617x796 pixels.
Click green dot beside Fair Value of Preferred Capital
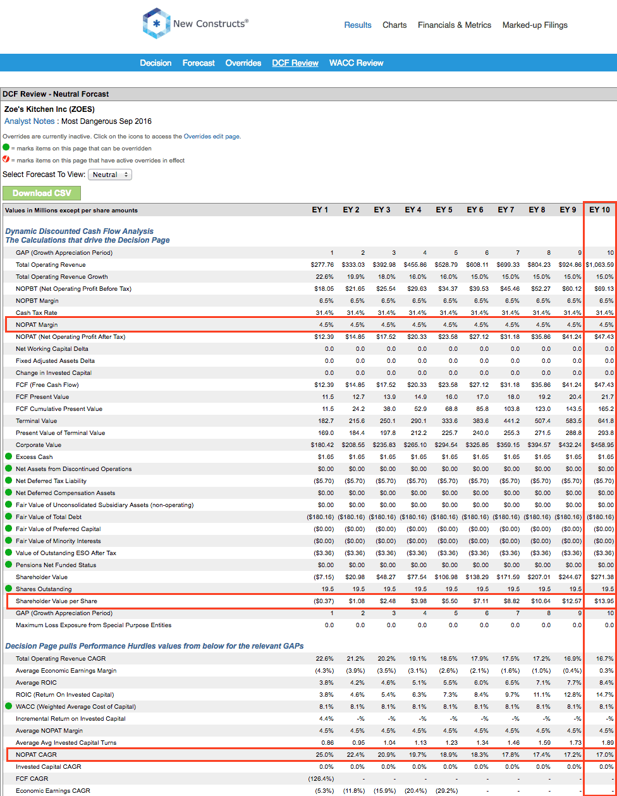pyautogui.click(x=8, y=529)
